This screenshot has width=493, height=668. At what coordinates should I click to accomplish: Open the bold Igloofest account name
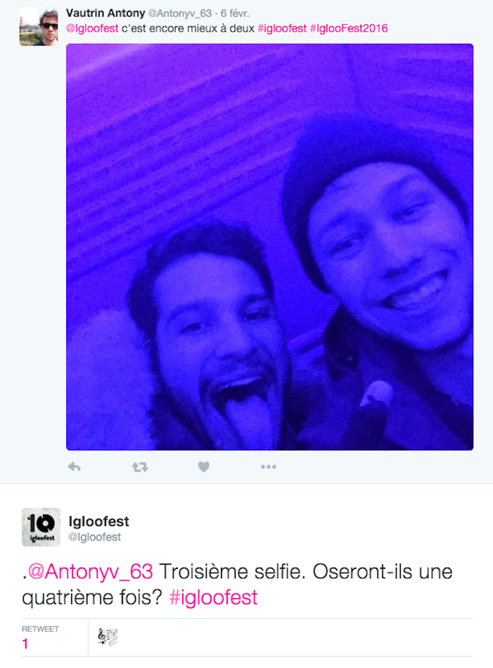(99, 521)
